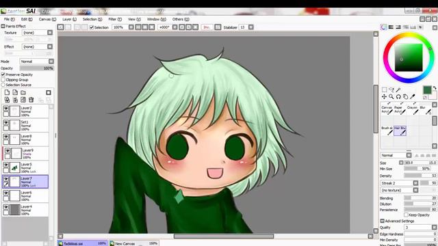The height and width of the screenshot is (246, 438).
Task: Select the rotate view tool
Action: pyautogui.click(x=398, y=97)
